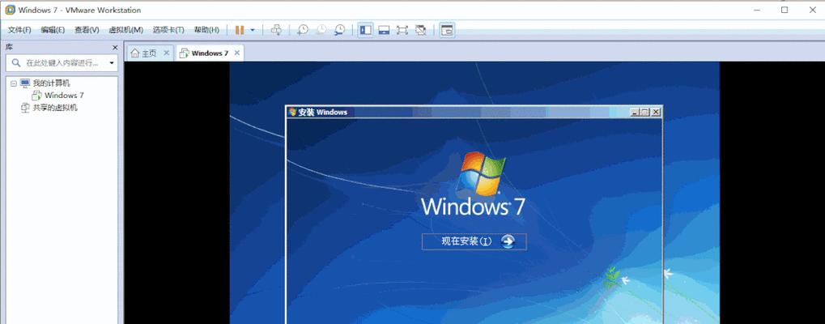Click Send Ctrl+Alt+Del toolbar icon
Image resolution: width=825 pixels, height=324 pixels.
tap(276, 30)
